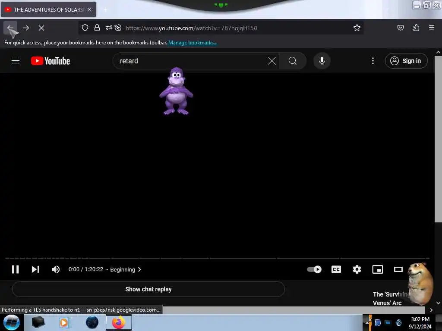This screenshot has height=331, width=442.
Task: Select the Firefox taskbar button
Action: coord(119,322)
